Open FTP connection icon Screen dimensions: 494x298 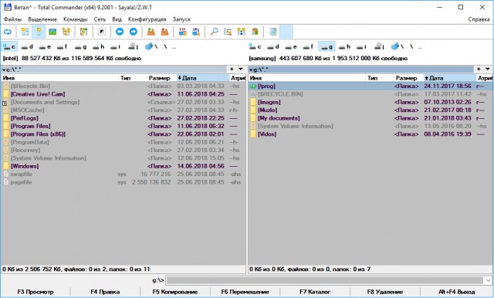(x=182, y=32)
